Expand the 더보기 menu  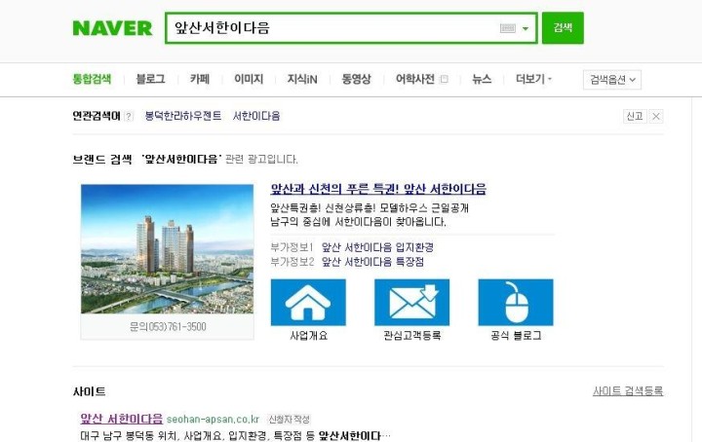tap(533, 79)
